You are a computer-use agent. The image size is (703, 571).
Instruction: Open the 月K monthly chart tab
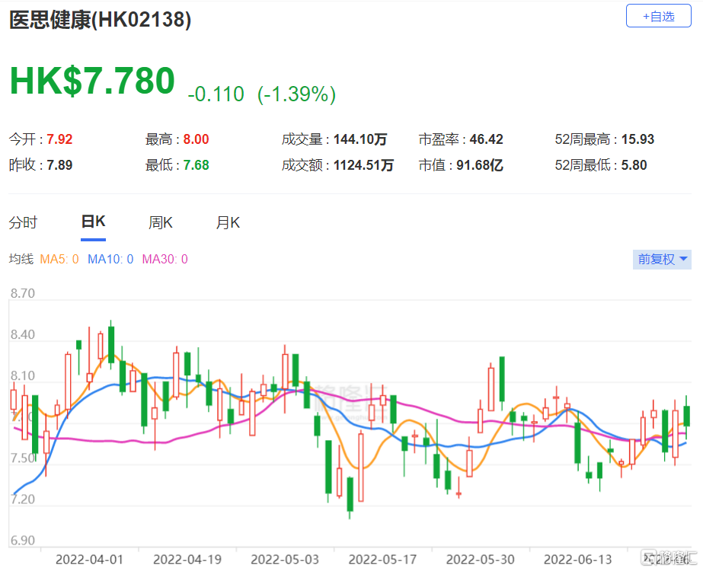coord(228,222)
